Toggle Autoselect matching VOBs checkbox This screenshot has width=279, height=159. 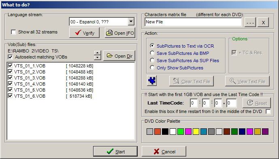(10, 57)
